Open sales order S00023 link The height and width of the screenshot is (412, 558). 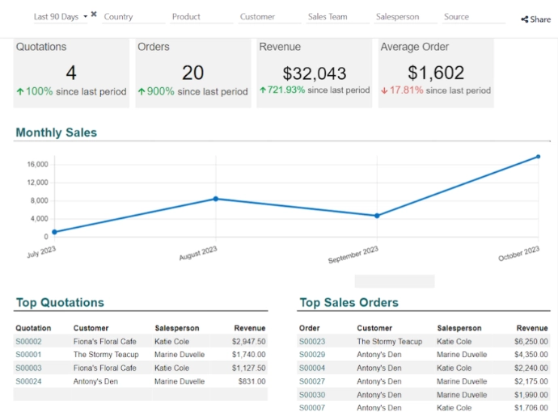coord(312,342)
